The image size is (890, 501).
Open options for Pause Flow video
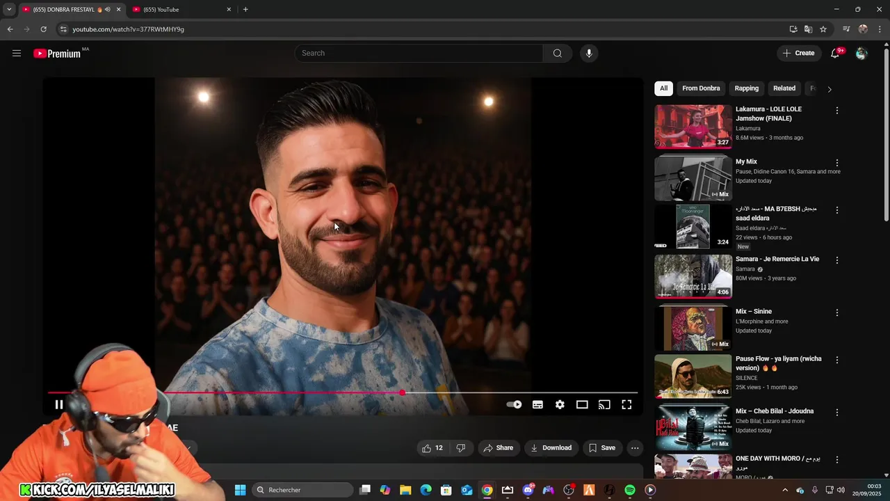[837, 360]
